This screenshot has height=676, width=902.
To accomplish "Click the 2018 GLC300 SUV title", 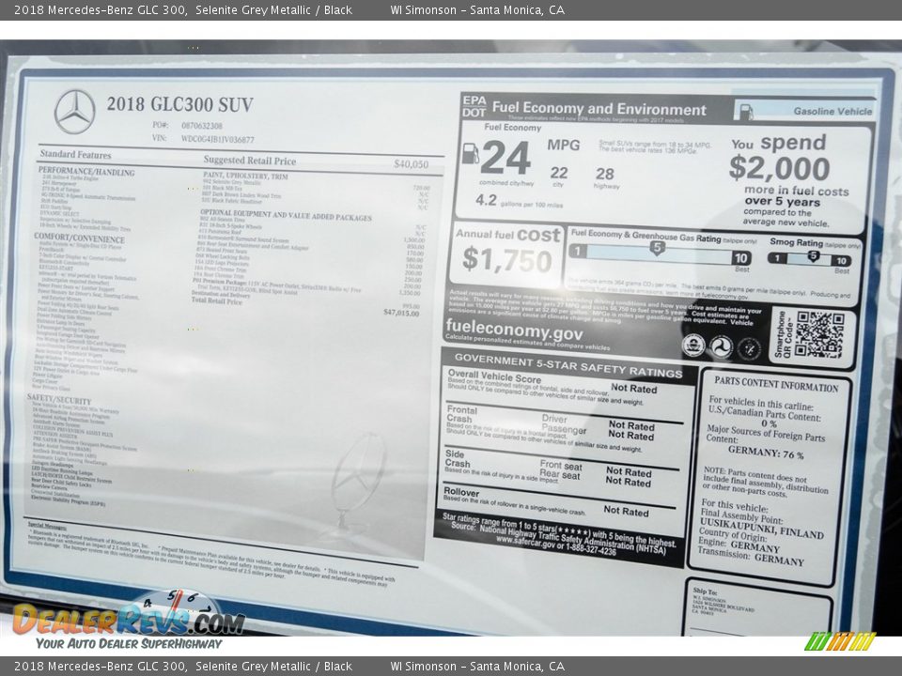I will pos(179,104).
